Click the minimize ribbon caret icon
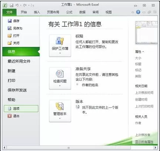The width and height of the screenshot is (160, 151). click(x=133, y=12)
